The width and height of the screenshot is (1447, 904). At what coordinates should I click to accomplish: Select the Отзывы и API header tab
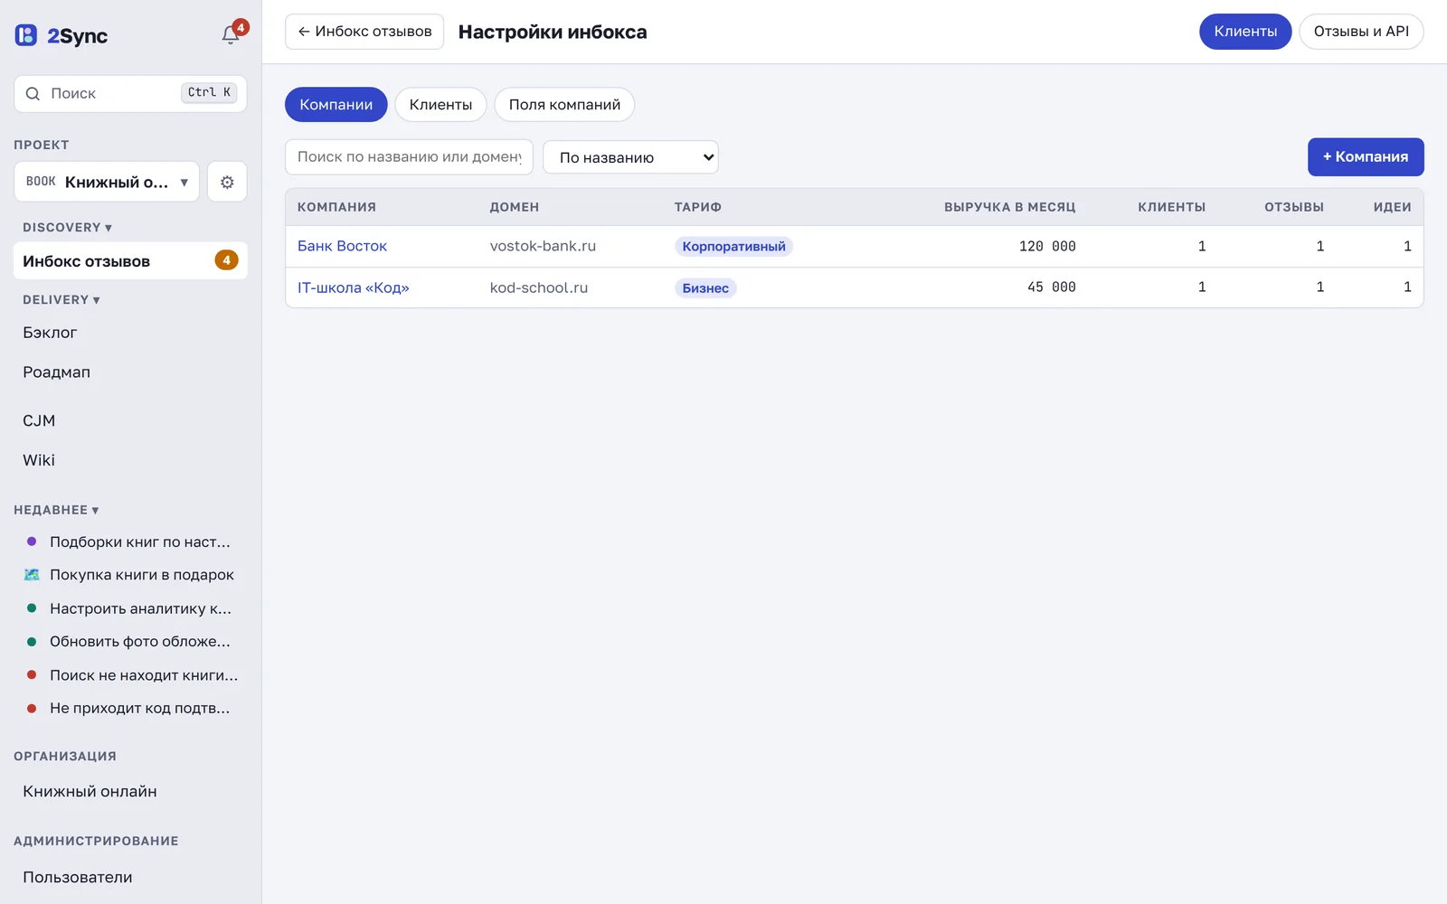(1361, 32)
